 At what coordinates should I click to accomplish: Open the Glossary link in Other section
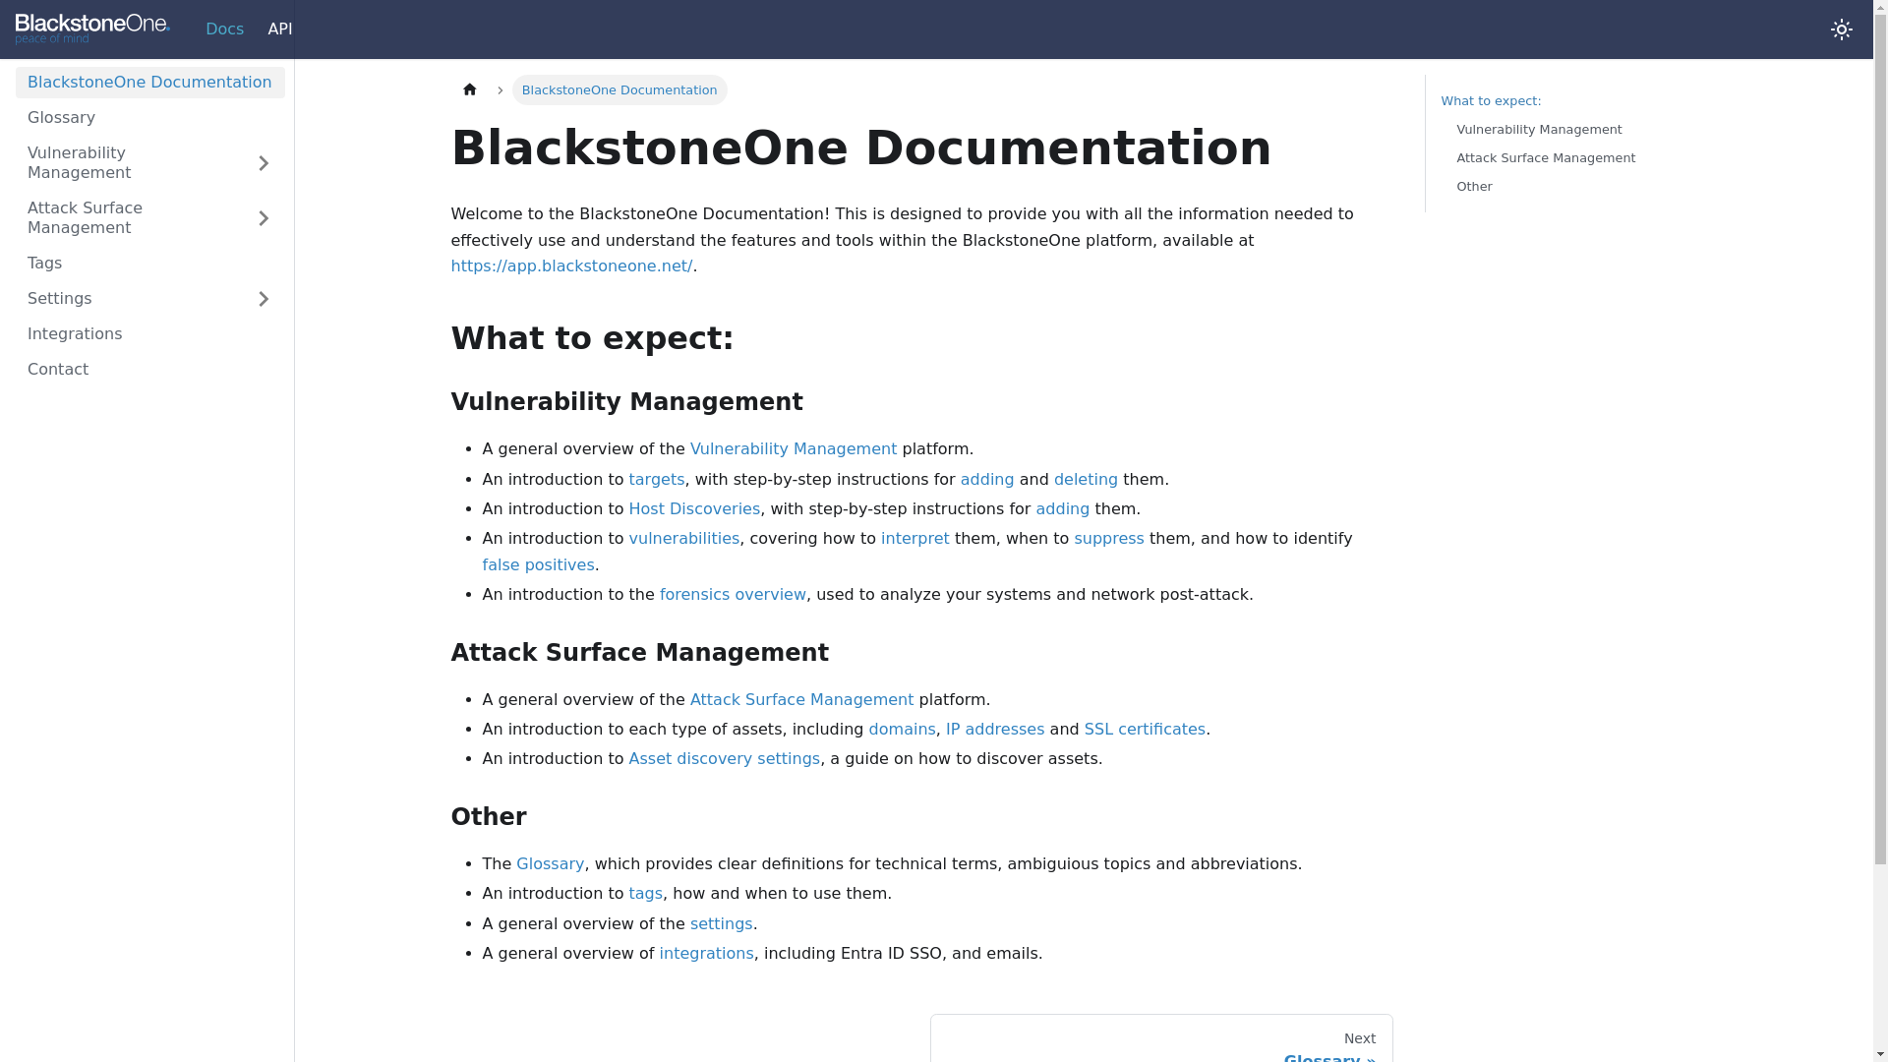(x=550, y=864)
